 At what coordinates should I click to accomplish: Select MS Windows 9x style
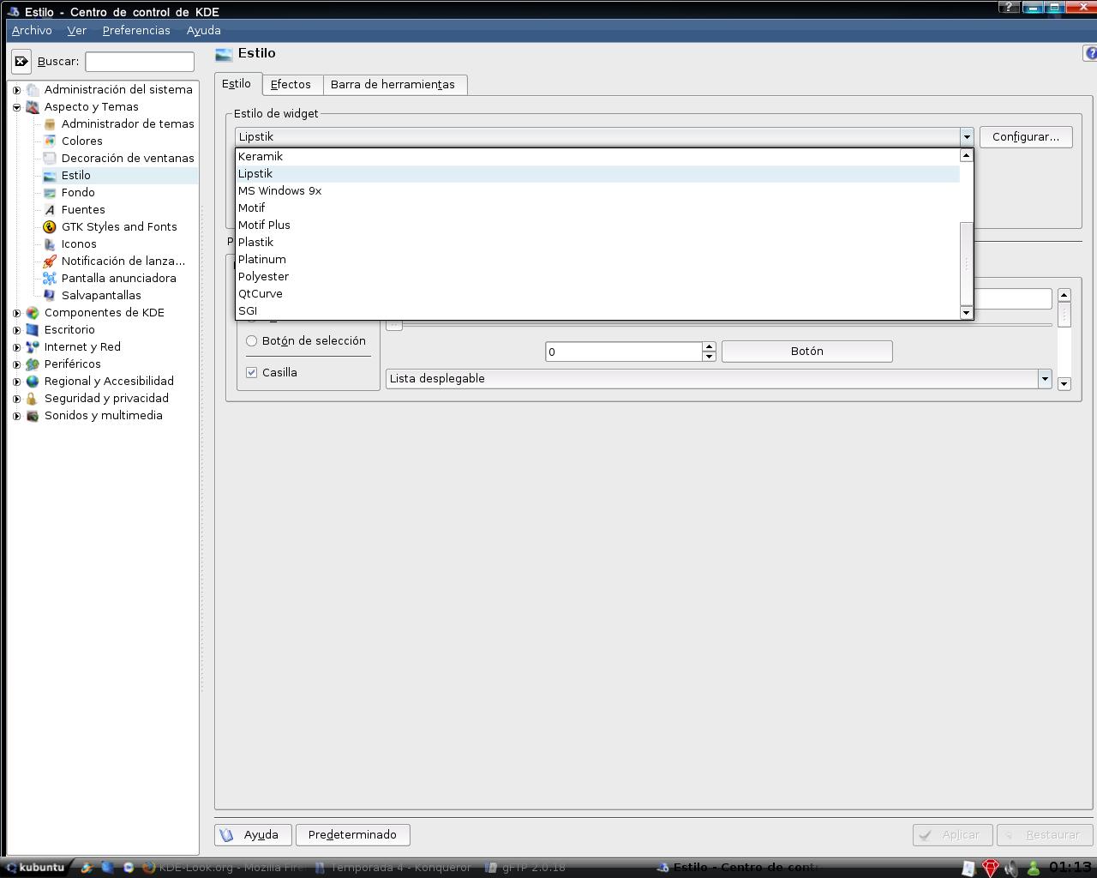tap(597, 191)
